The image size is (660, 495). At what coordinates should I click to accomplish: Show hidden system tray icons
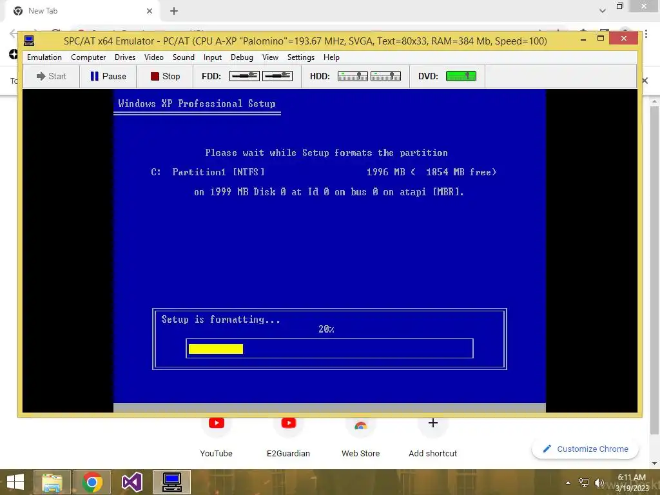click(x=568, y=483)
